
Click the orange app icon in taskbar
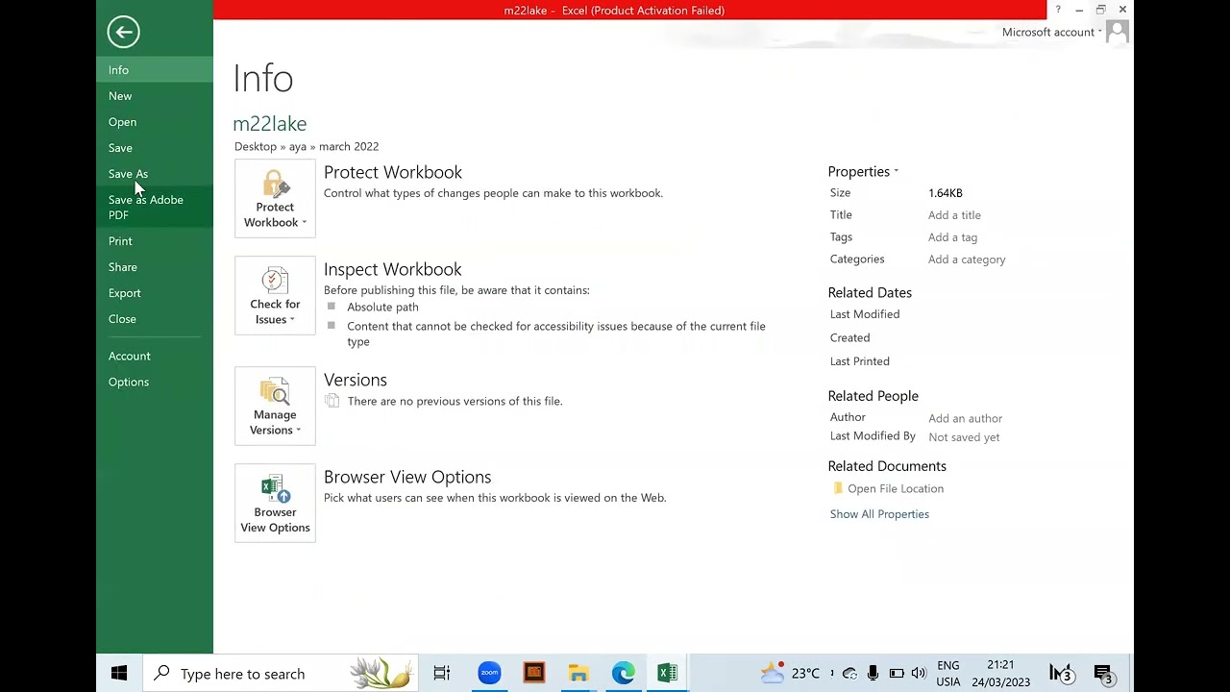(x=534, y=674)
